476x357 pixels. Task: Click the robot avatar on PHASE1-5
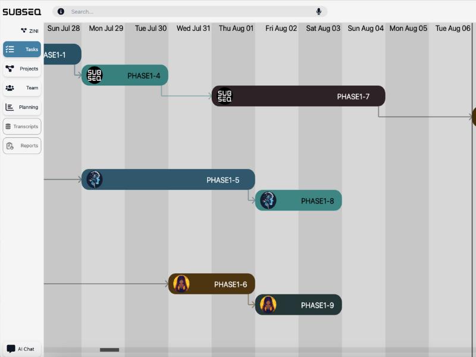tap(95, 180)
